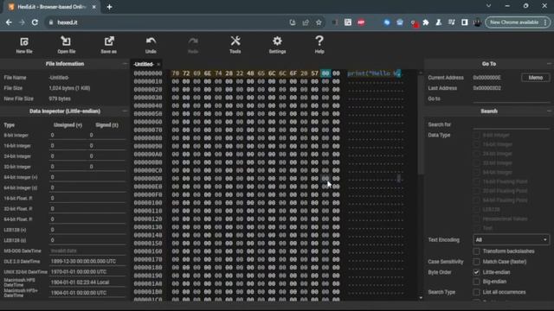Open a new browser tab
Image resolution: width=554 pixels, height=311 pixels.
pyautogui.click(x=110, y=7)
